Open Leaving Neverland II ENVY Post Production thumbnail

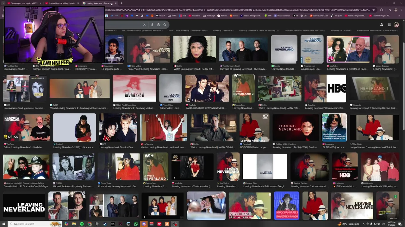(134, 89)
